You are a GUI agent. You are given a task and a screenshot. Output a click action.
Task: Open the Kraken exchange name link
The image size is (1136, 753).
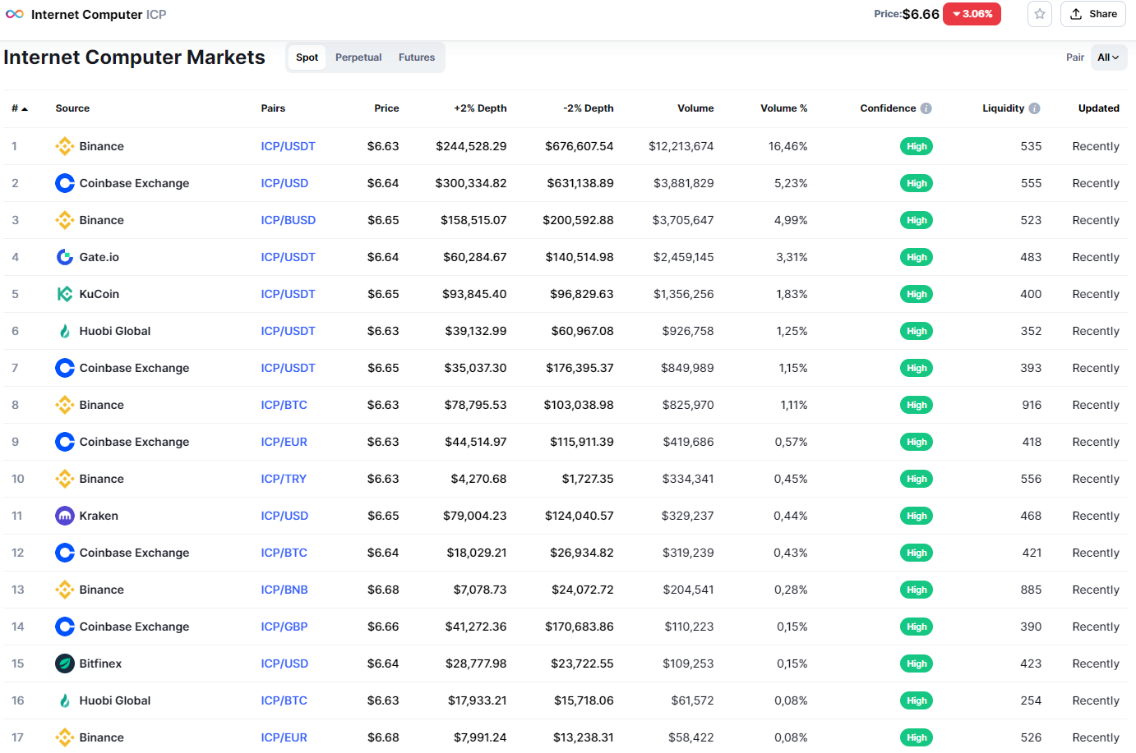tap(99, 516)
